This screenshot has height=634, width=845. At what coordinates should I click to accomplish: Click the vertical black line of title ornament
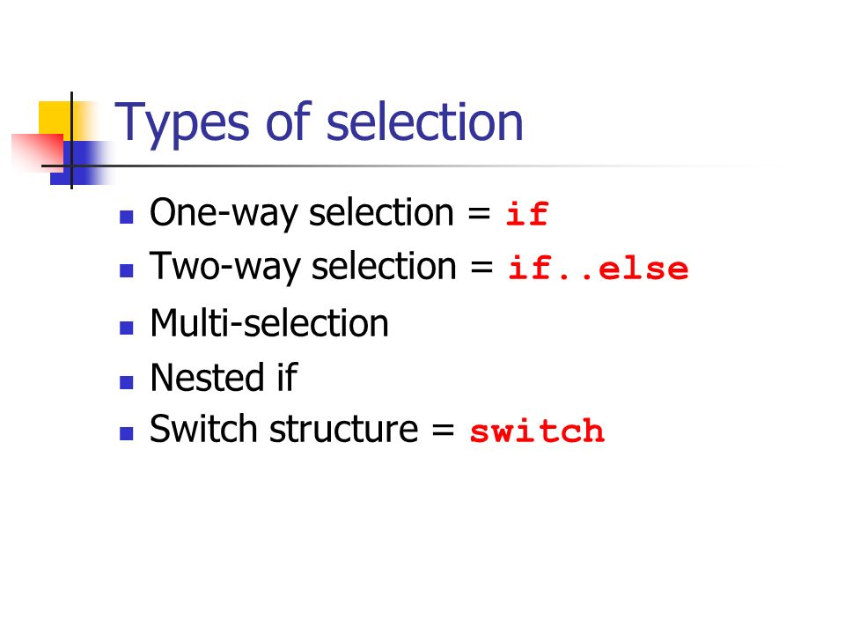pyautogui.click(x=71, y=140)
